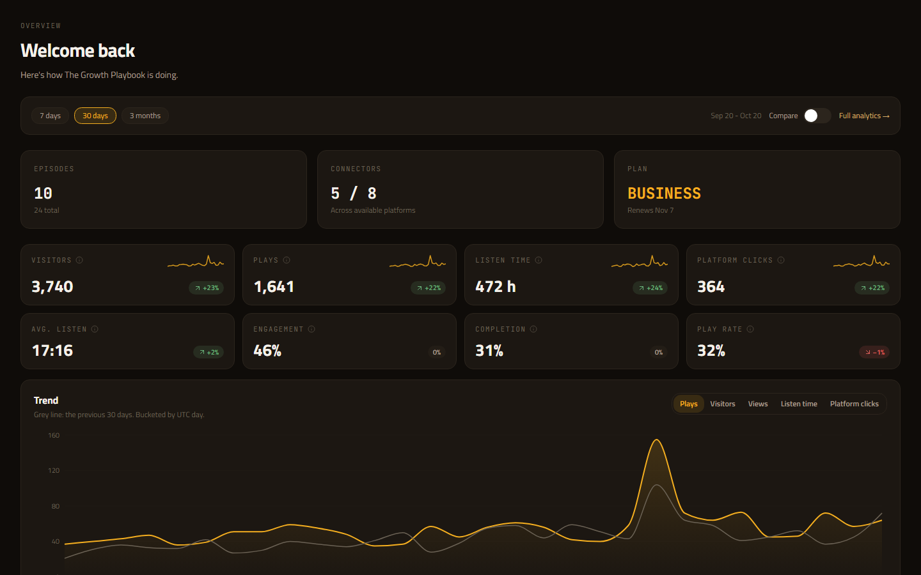Click the Visitors +23% change badge
Viewport: 921px width, 575px height.
(x=207, y=288)
